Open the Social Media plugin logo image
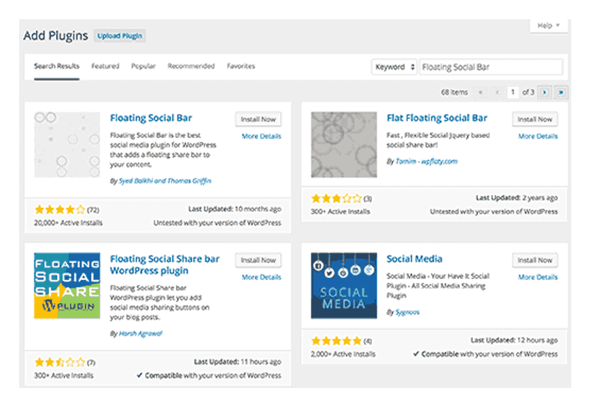This screenshot has width=589, height=405. pos(344,286)
